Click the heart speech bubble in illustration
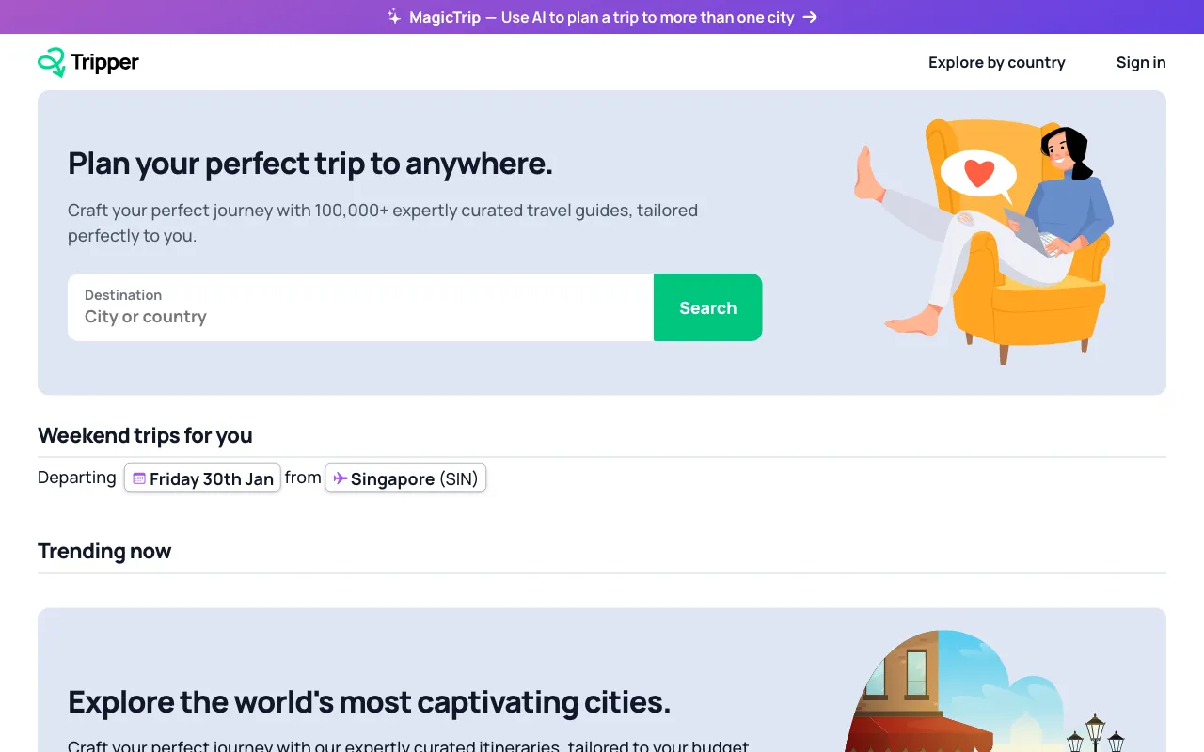 coord(979,176)
